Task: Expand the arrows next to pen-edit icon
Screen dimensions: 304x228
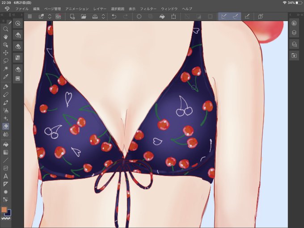Action: [50, 17]
